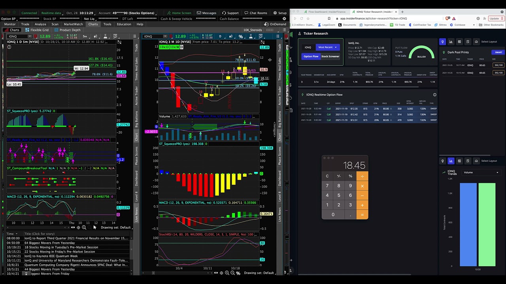The height and width of the screenshot is (284, 506).
Task: Open right chart symbol IONQ dropdown
Action: coord(165,36)
